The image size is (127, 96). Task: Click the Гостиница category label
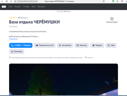pos(13,27)
